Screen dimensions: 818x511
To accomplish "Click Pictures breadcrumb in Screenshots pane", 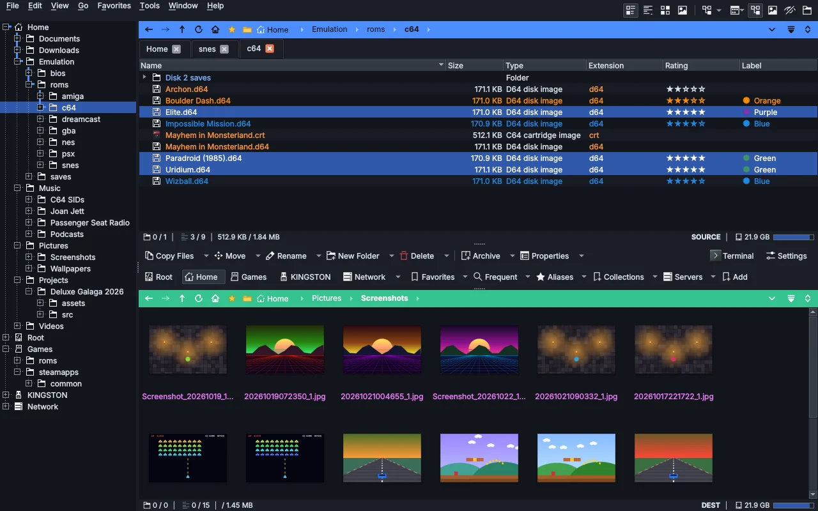I will point(327,298).
